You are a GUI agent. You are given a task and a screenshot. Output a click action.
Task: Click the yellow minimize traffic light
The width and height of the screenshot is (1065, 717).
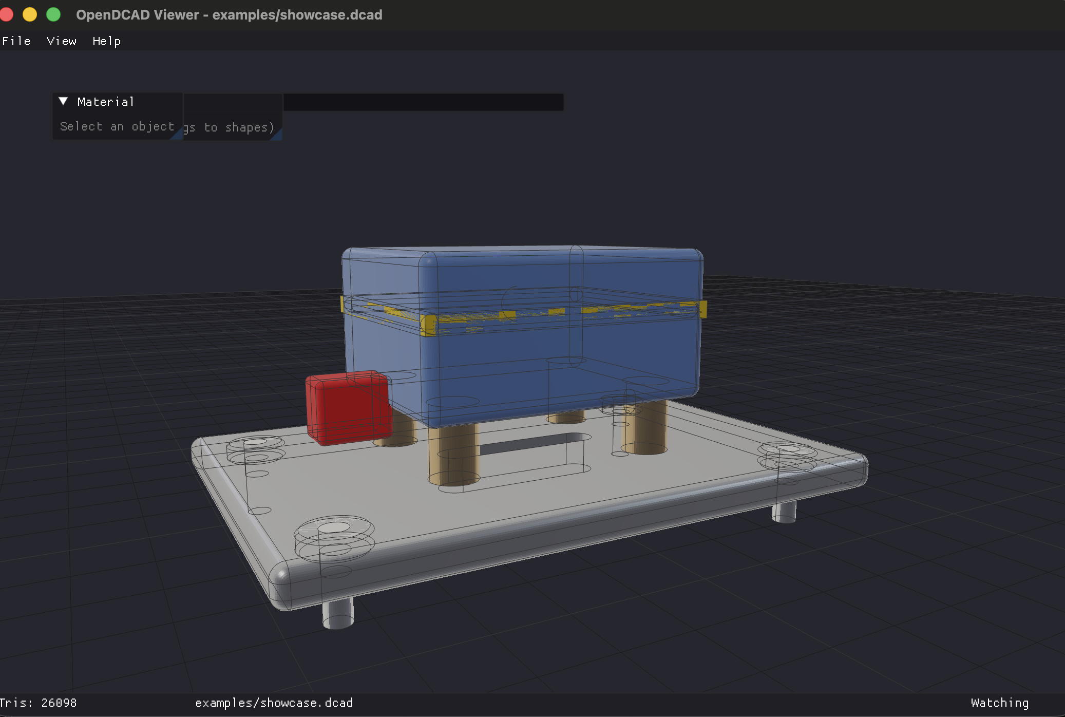tap(29, 15)
